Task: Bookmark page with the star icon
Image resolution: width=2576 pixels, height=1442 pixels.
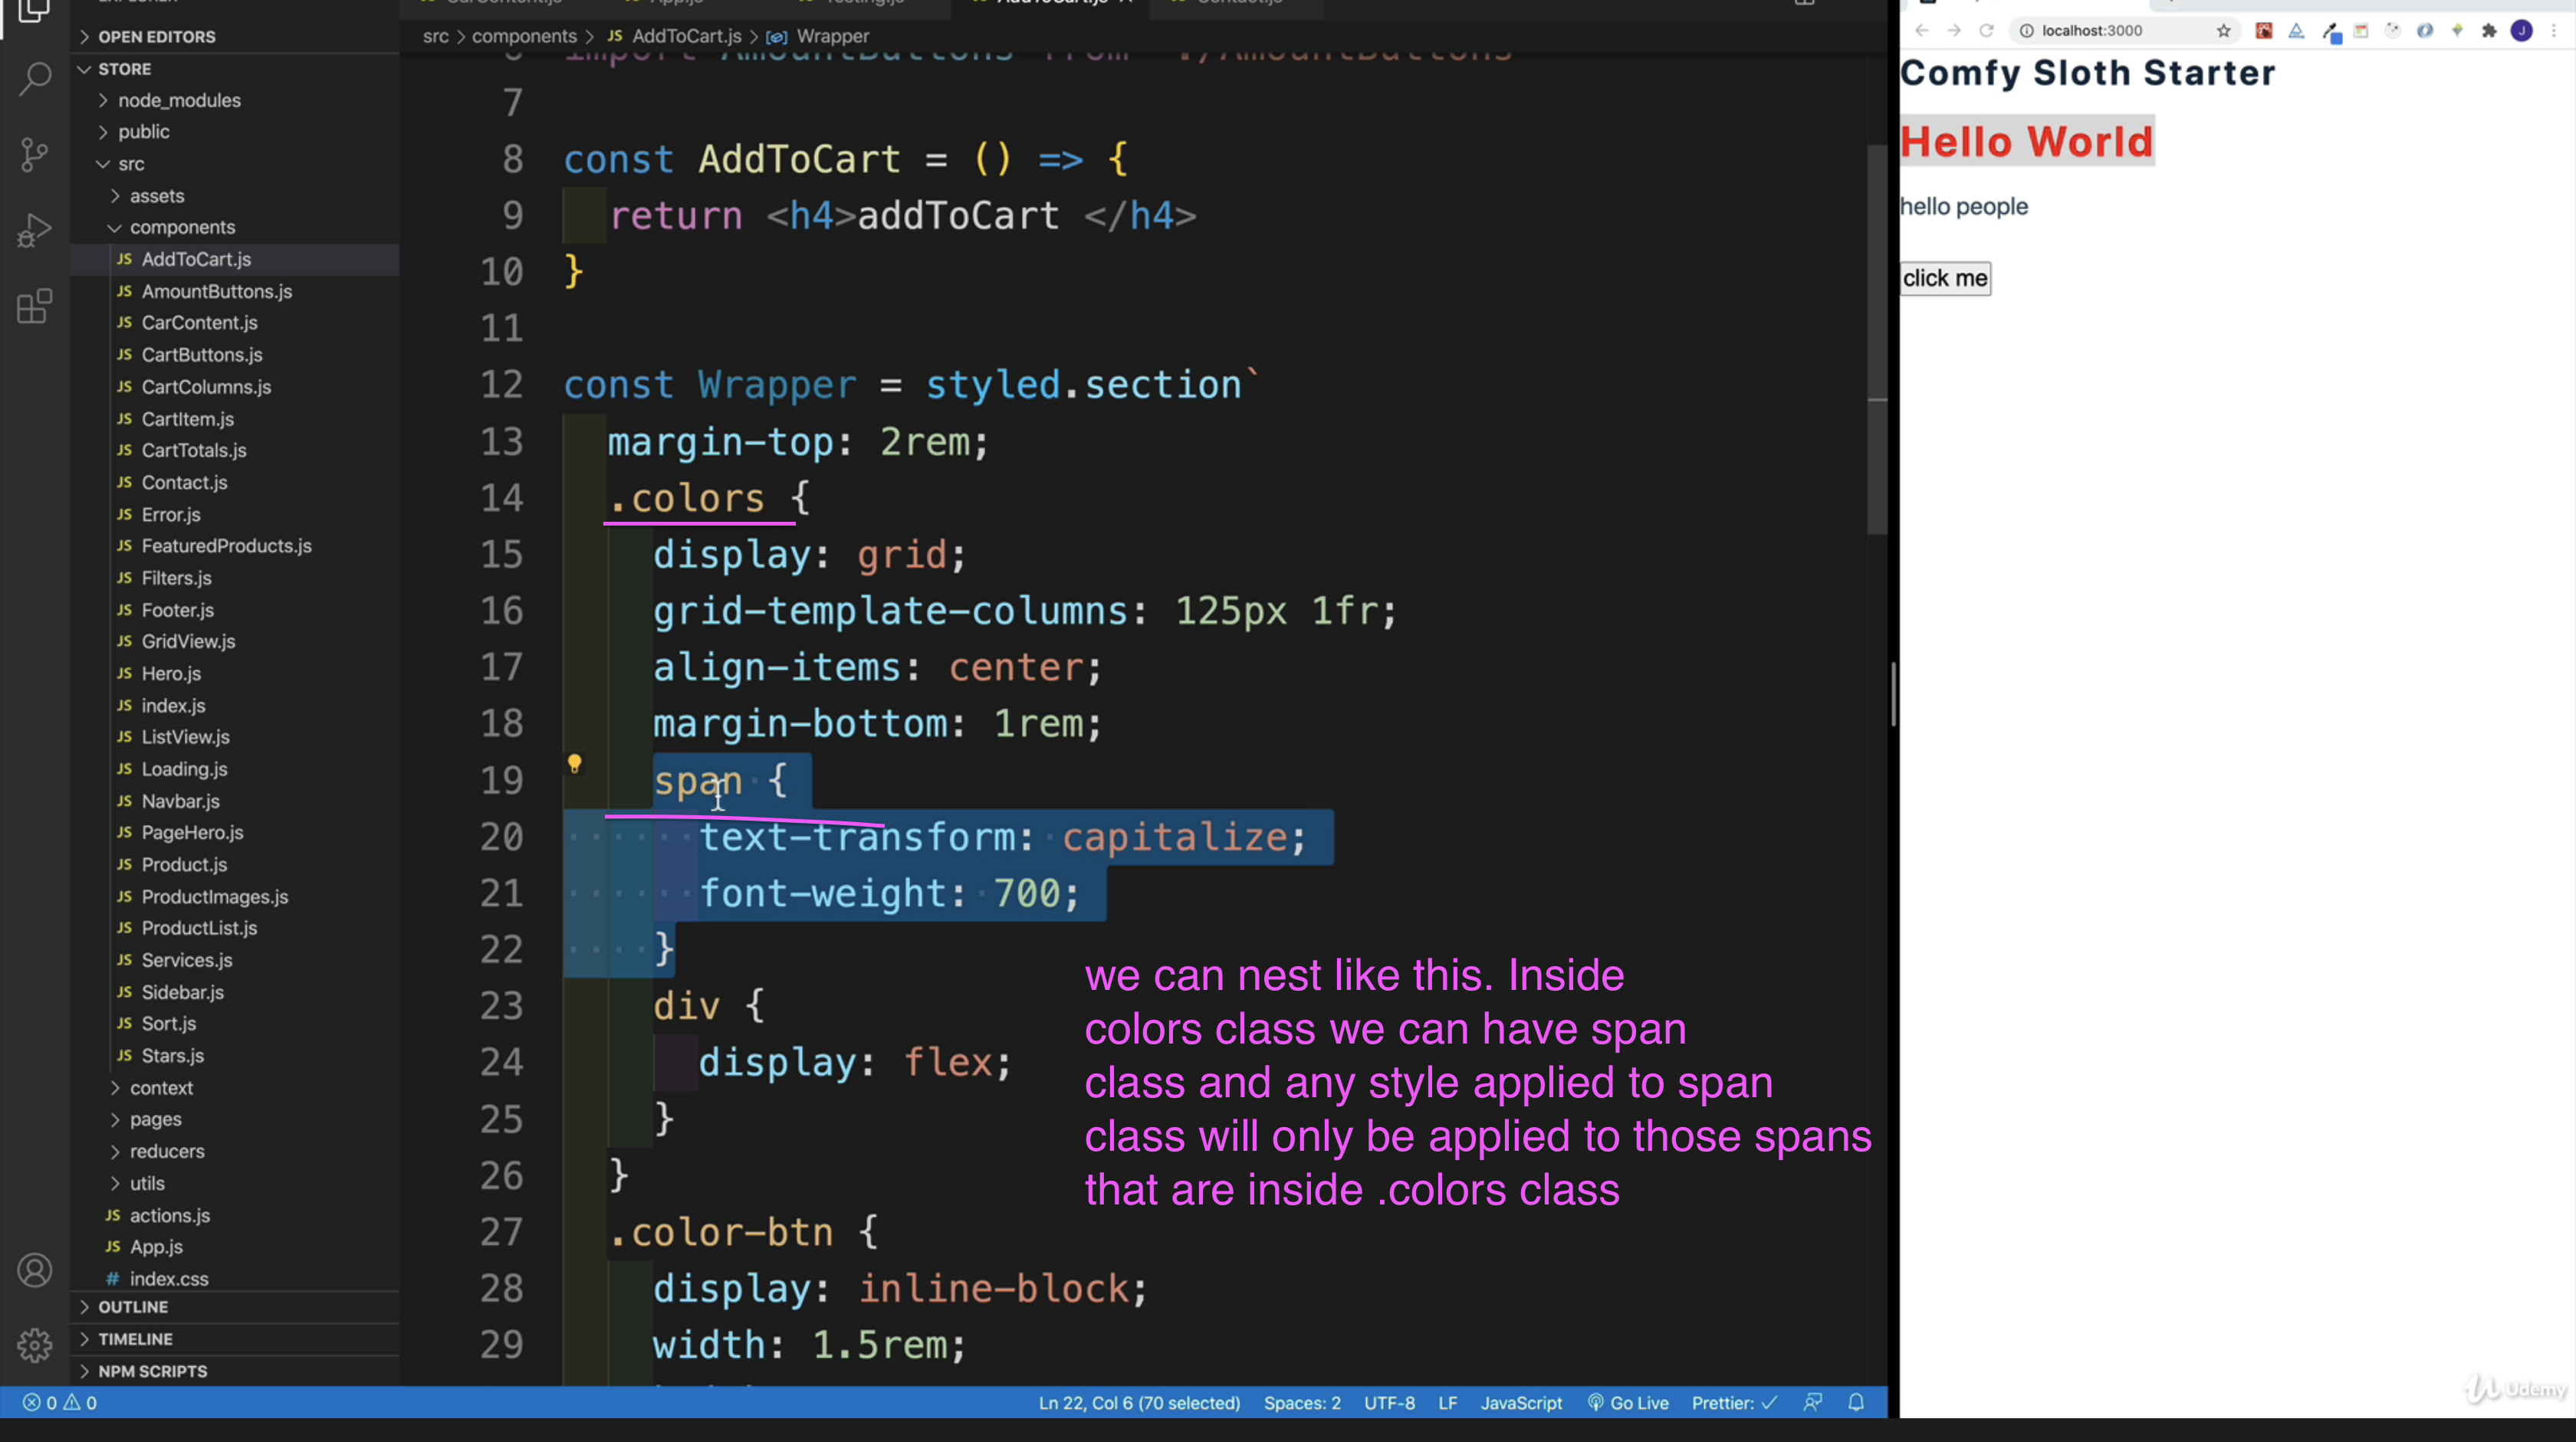Action: click(2223, 31)
